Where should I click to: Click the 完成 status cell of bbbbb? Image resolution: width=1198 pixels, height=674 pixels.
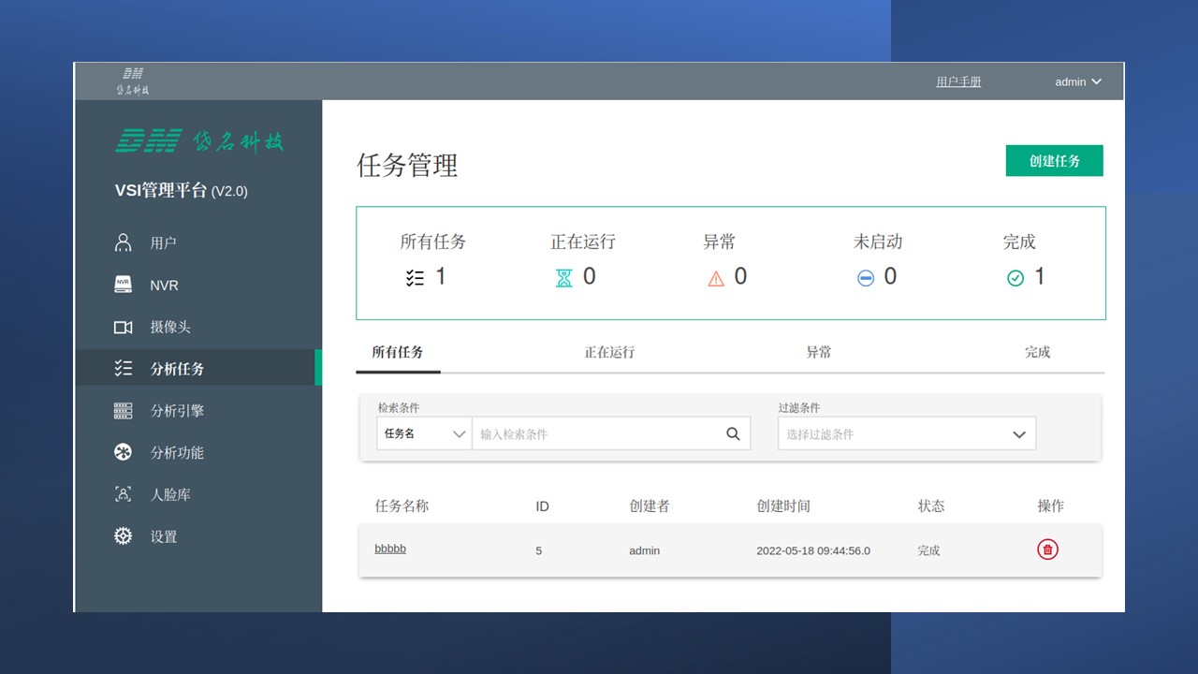[928, 550]
